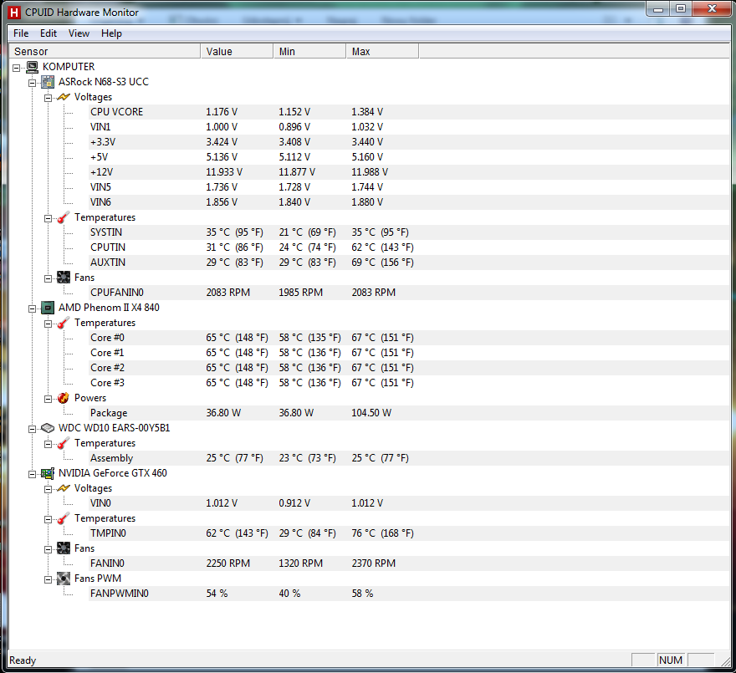This screenshot has width=736, height=673.
Task: Select the AUXTIN temperature row
Action: 409,263
